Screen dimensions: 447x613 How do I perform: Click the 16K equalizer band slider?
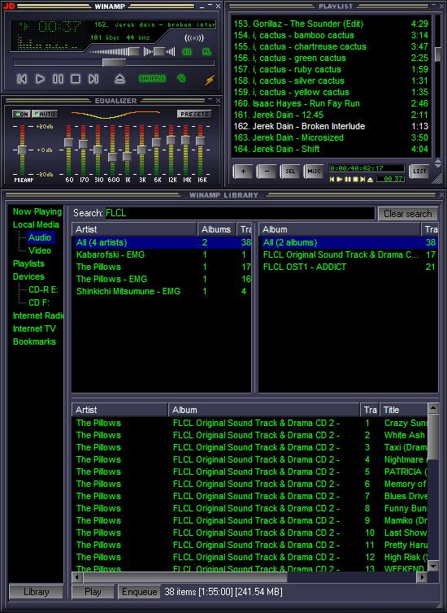(x=200, y=141)
